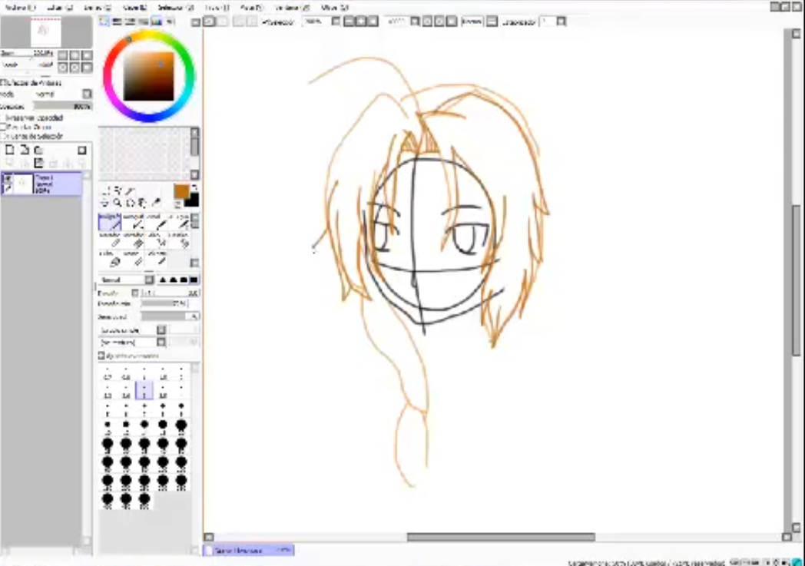Toggle the selection source checkbox
Image resolution: width=805 pixels, height=566 pixels.
(x=3, y=136)
